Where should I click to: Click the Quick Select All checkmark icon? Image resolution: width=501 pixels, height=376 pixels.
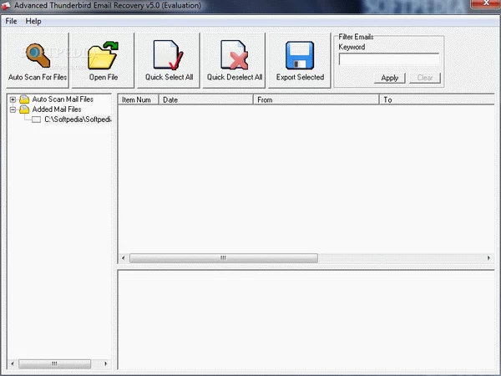pyautogui.click(x=169, y=55)
